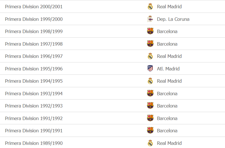Open Primera Division 1991/1992 season link
Viewport: 225px width, 148px height.
click(34, 118)
